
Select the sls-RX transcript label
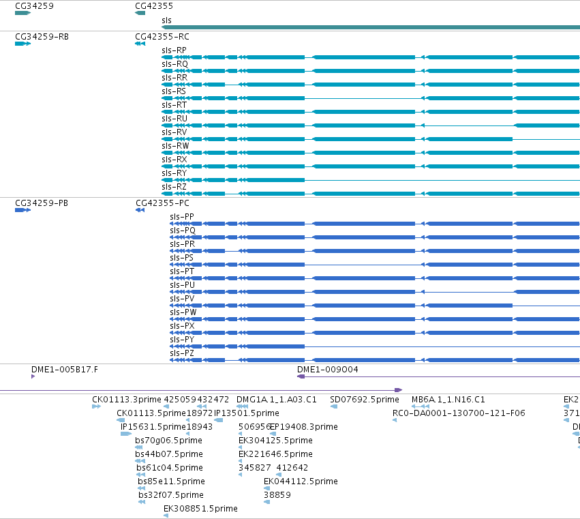point(174,160)
